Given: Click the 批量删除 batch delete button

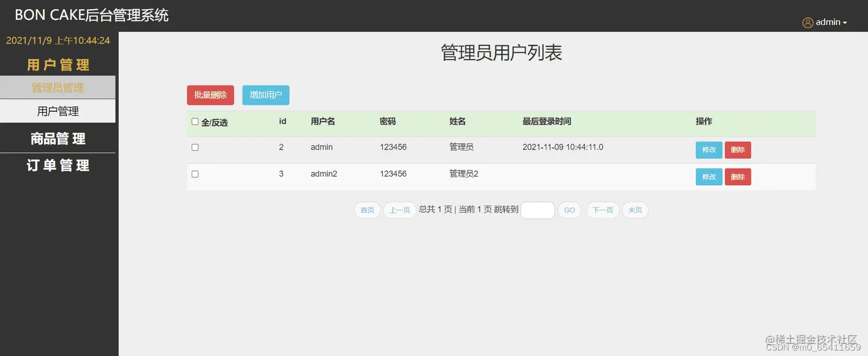Looking at the screenshot, I should (x=210, y=95).
